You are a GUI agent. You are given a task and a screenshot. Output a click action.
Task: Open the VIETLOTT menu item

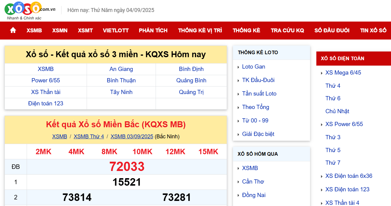pyautogui.click(x=116, y=30)
